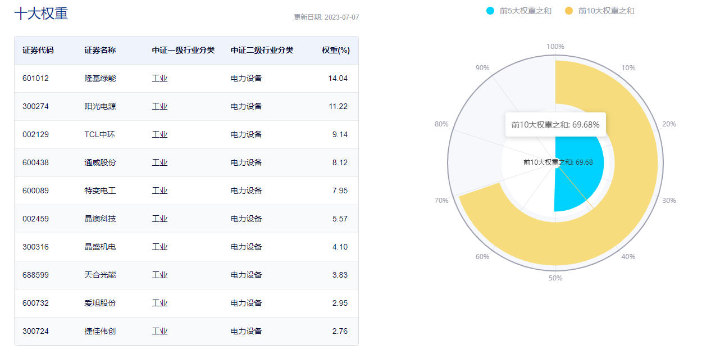Click the 工业 link for 天合光能
711x358 pixels.
pos(160,275)
